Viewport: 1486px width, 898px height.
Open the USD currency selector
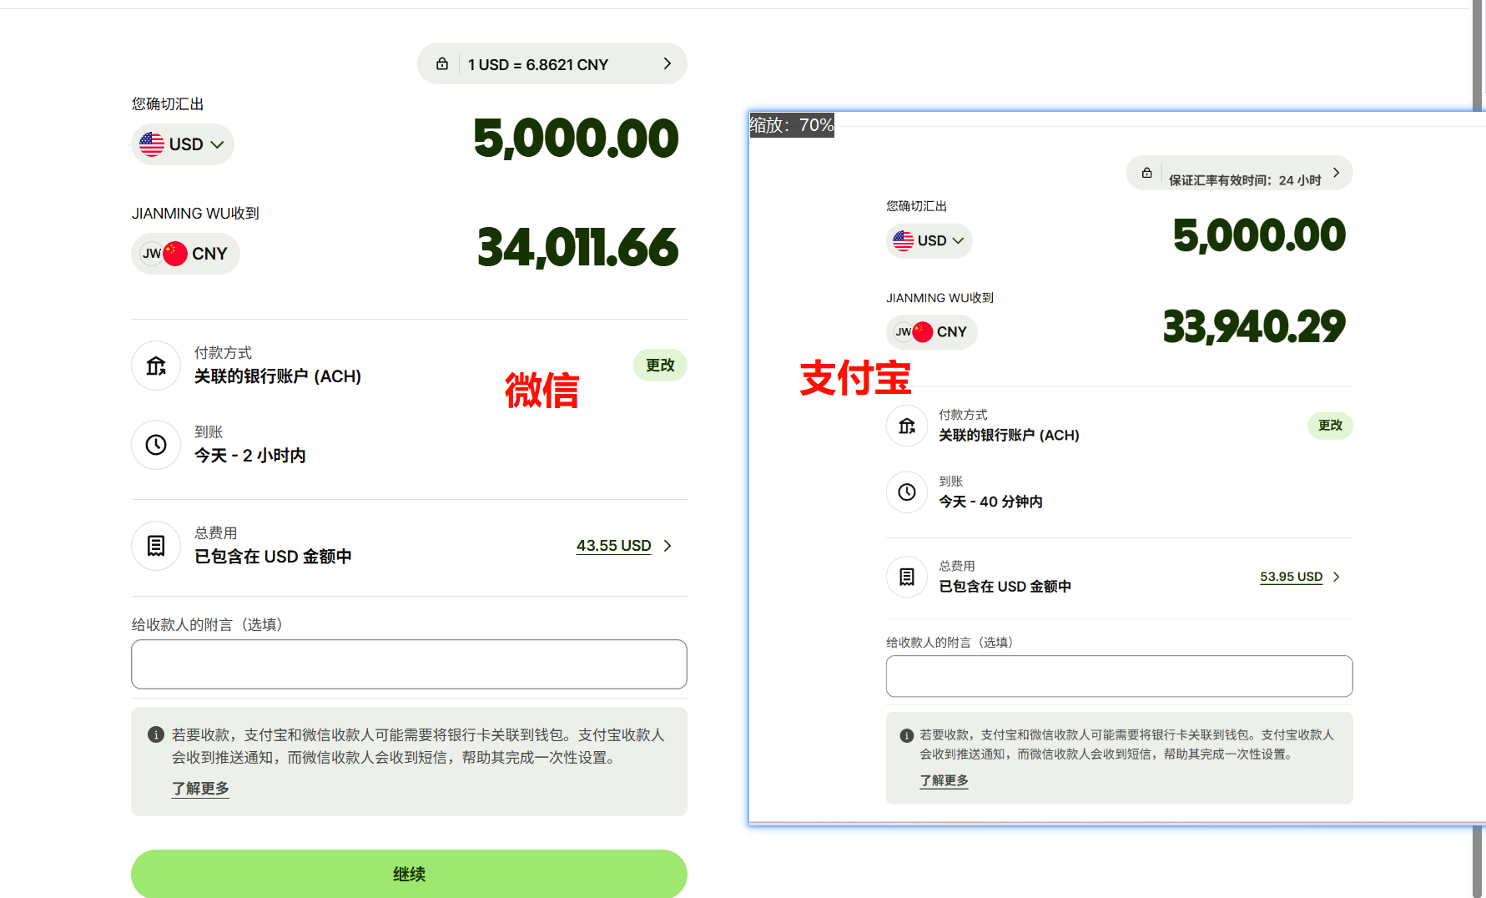[x=183, y=144]
